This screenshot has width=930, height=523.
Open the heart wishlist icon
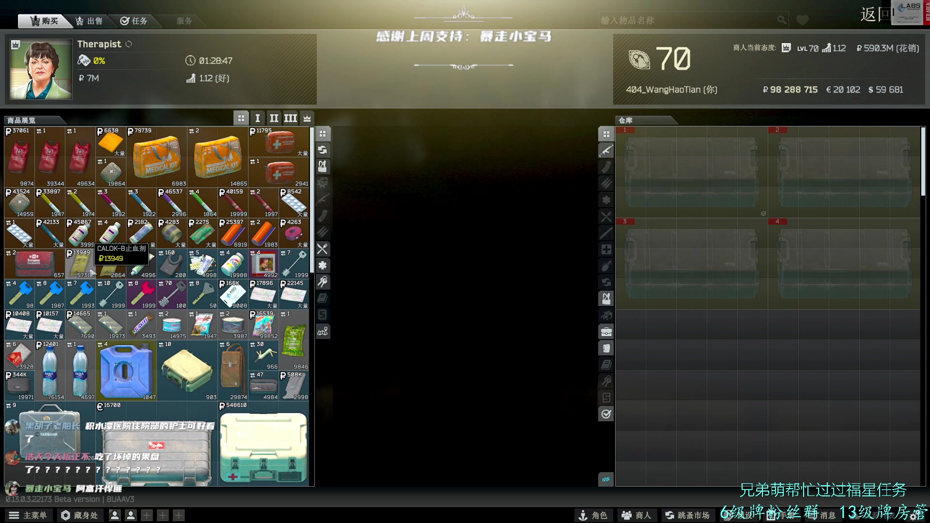(802, 20)
